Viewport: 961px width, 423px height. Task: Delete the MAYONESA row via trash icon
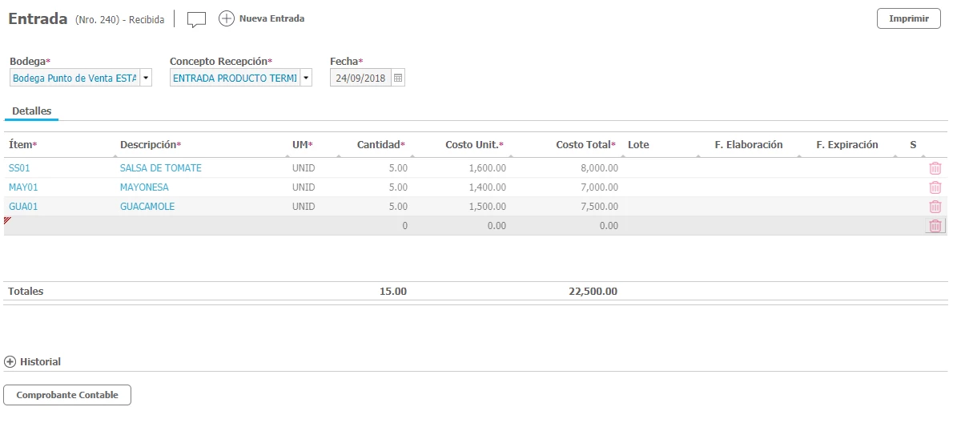935,187
